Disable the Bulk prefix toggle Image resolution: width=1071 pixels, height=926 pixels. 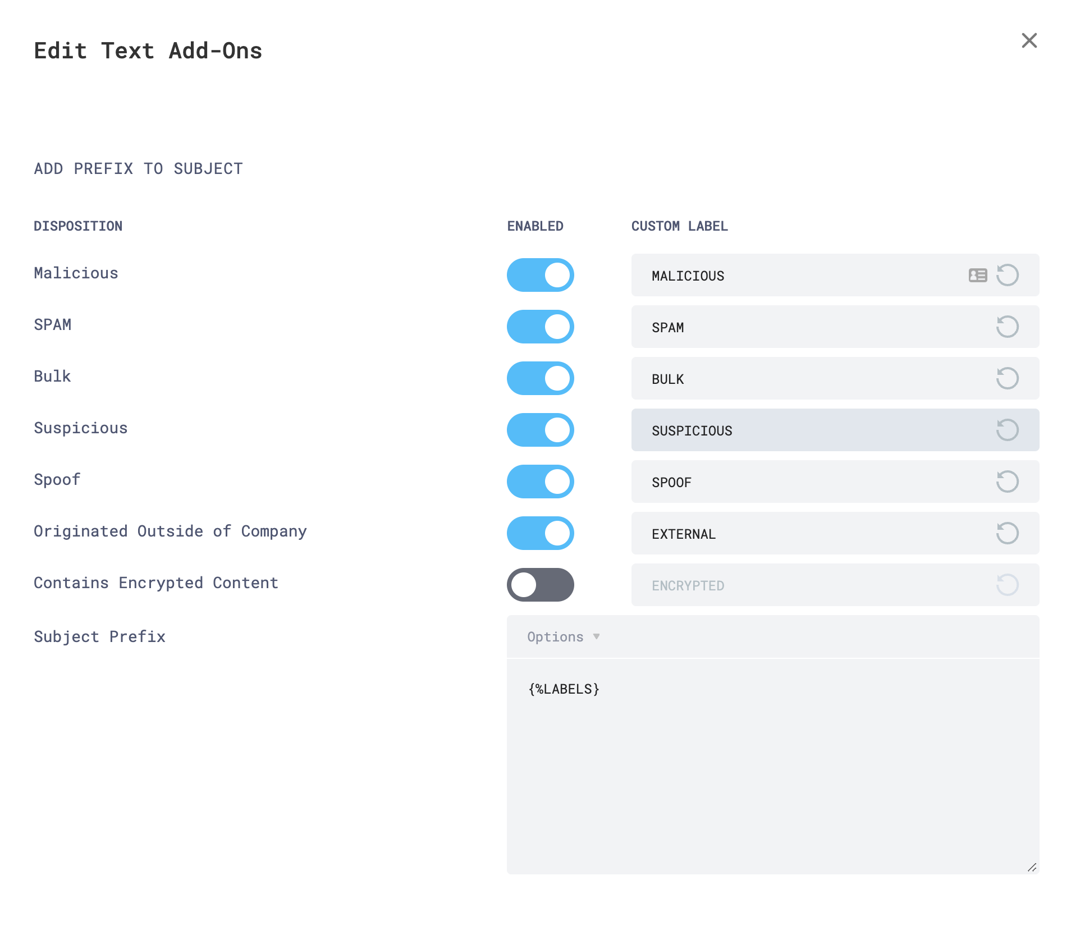tap(540, 378)
